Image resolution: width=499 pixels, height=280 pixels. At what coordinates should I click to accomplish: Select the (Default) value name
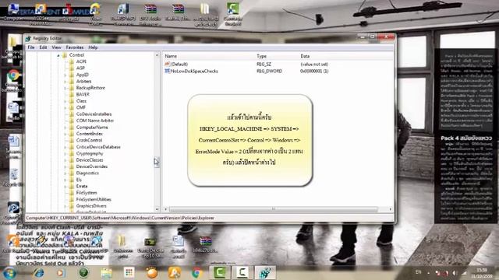[x=179, y=65]
